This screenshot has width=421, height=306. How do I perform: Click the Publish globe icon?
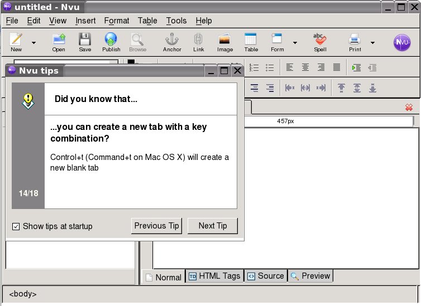[111, 42]
